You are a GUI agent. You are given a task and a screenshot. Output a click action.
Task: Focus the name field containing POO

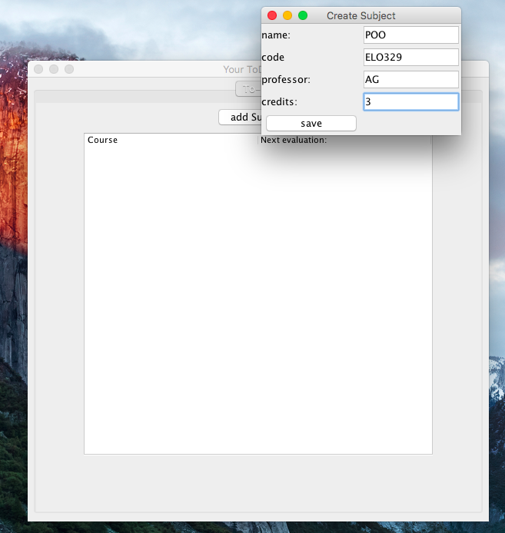coord(410,35)
